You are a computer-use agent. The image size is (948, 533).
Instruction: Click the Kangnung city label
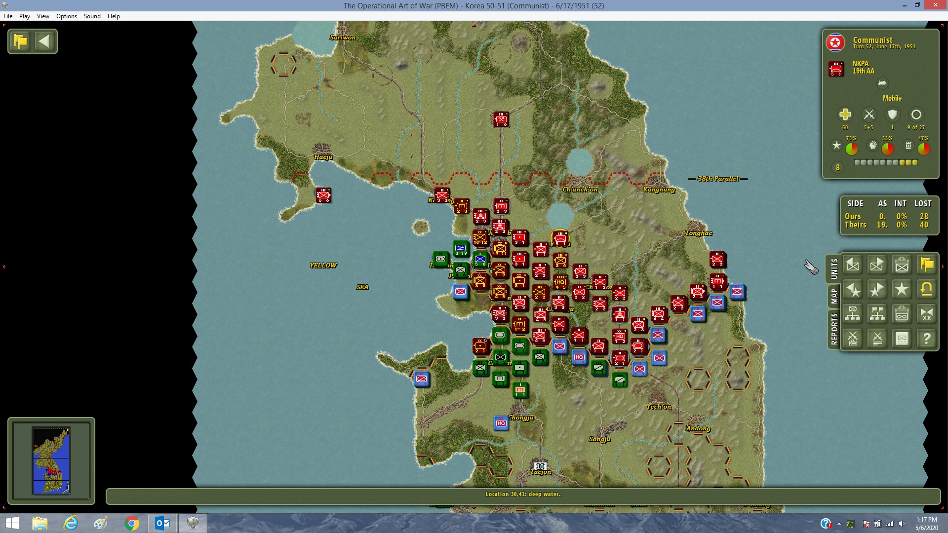(x=659, y=190)
